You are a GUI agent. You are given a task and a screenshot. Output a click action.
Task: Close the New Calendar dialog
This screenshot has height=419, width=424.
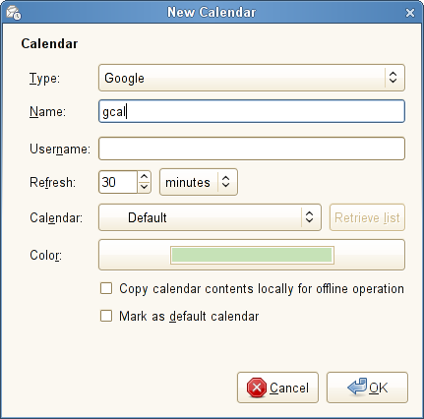tap(410, 13)
